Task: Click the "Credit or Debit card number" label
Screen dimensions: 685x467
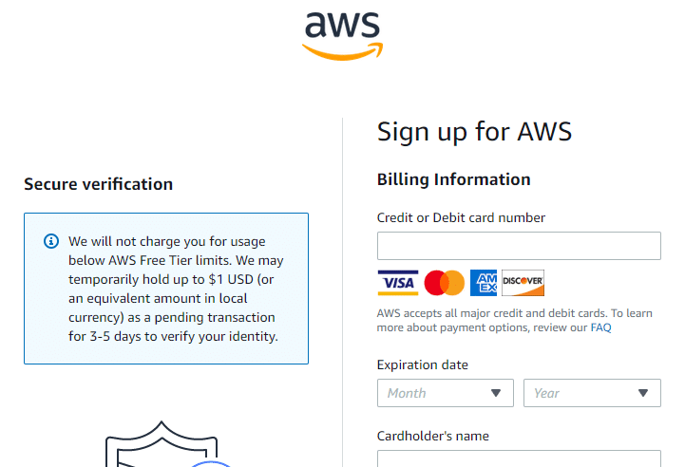Action: tap(461, 217)
